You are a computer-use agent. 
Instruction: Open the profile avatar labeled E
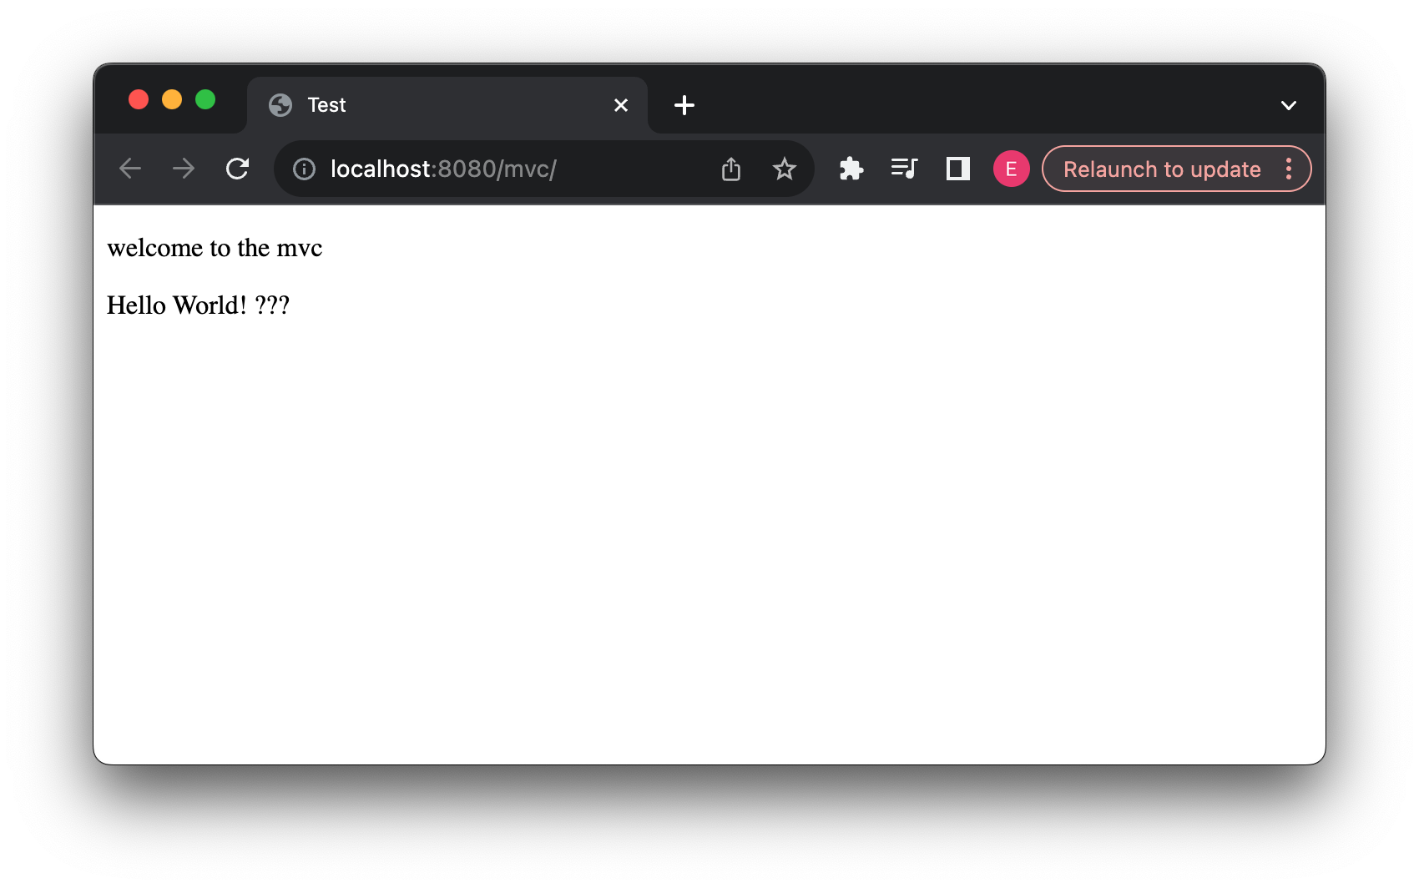[x=1011, y=169]
